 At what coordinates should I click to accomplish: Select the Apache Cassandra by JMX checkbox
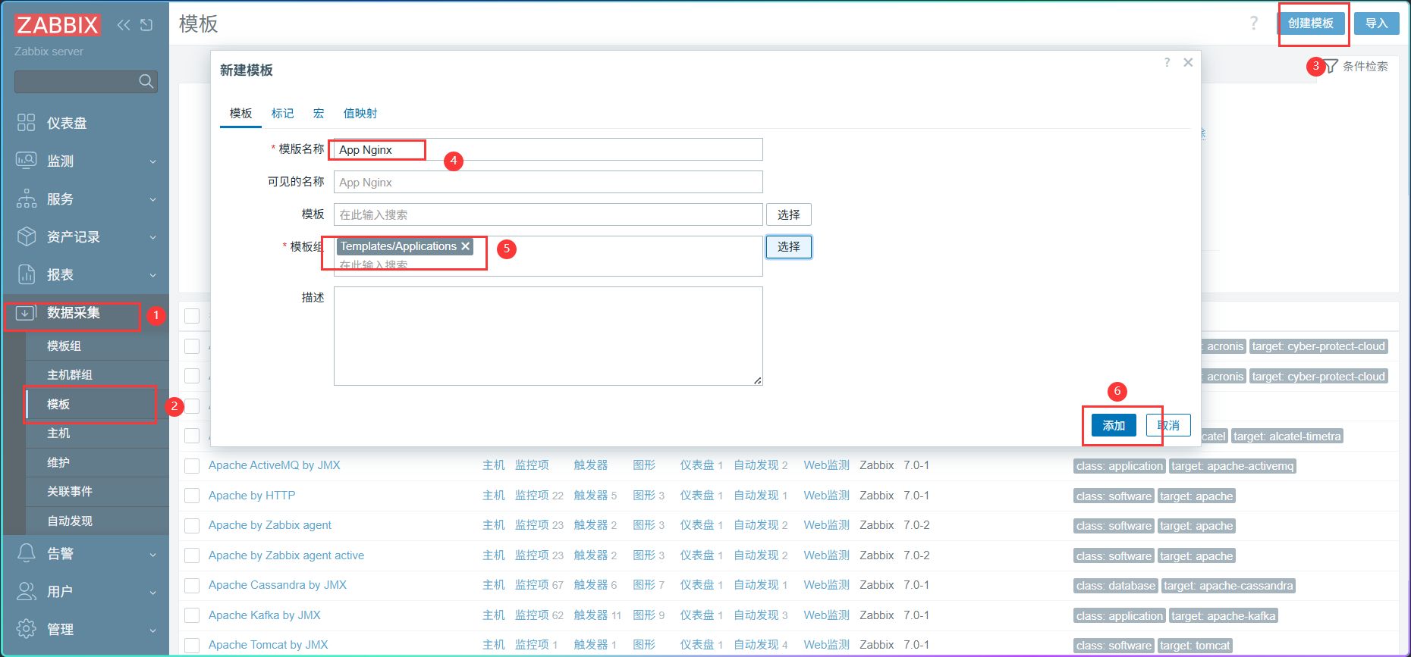[192, 586]
